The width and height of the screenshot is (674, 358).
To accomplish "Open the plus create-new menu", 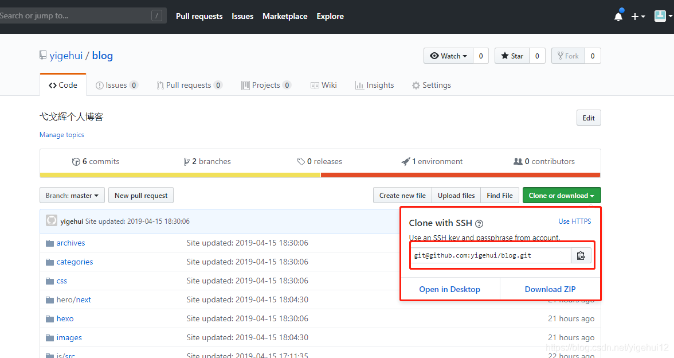I will point(638,17).
